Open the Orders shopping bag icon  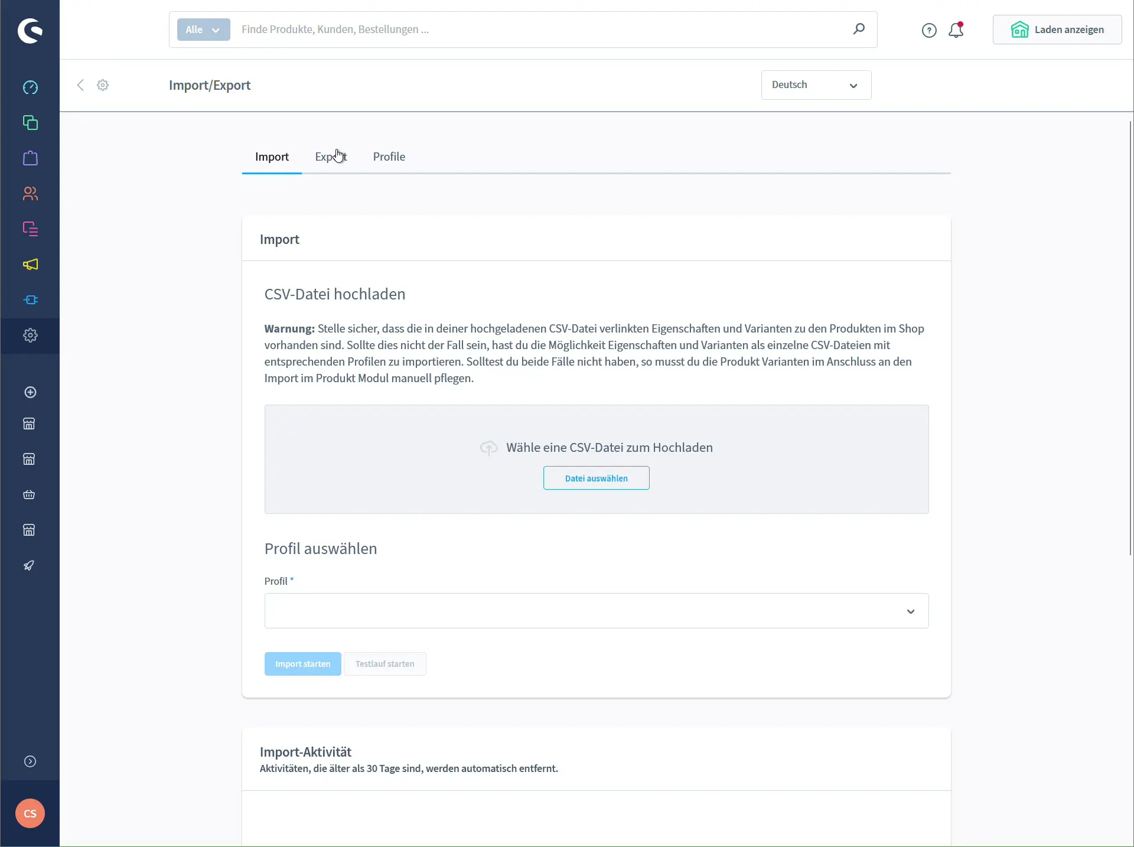(x=30, y=158)
